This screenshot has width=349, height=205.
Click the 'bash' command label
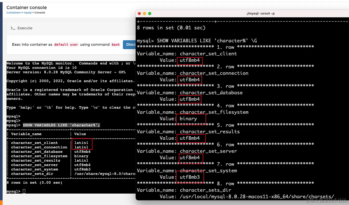click(116, 45)
